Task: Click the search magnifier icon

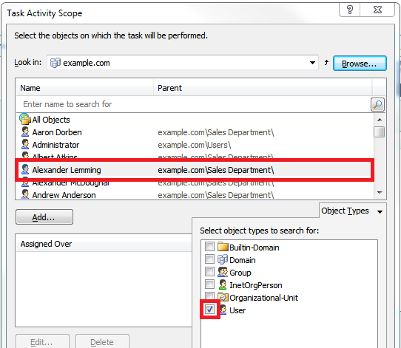Action: [377, 104]
